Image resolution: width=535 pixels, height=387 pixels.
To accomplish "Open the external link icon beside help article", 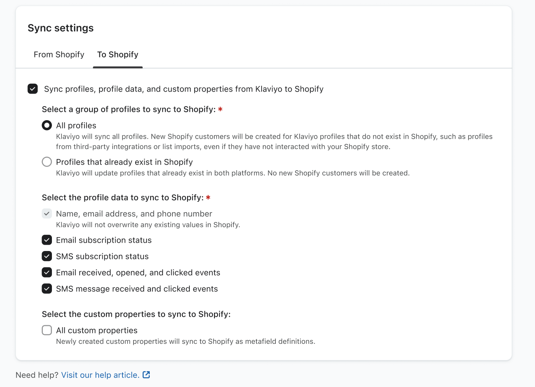I will [x=146, y=375].
